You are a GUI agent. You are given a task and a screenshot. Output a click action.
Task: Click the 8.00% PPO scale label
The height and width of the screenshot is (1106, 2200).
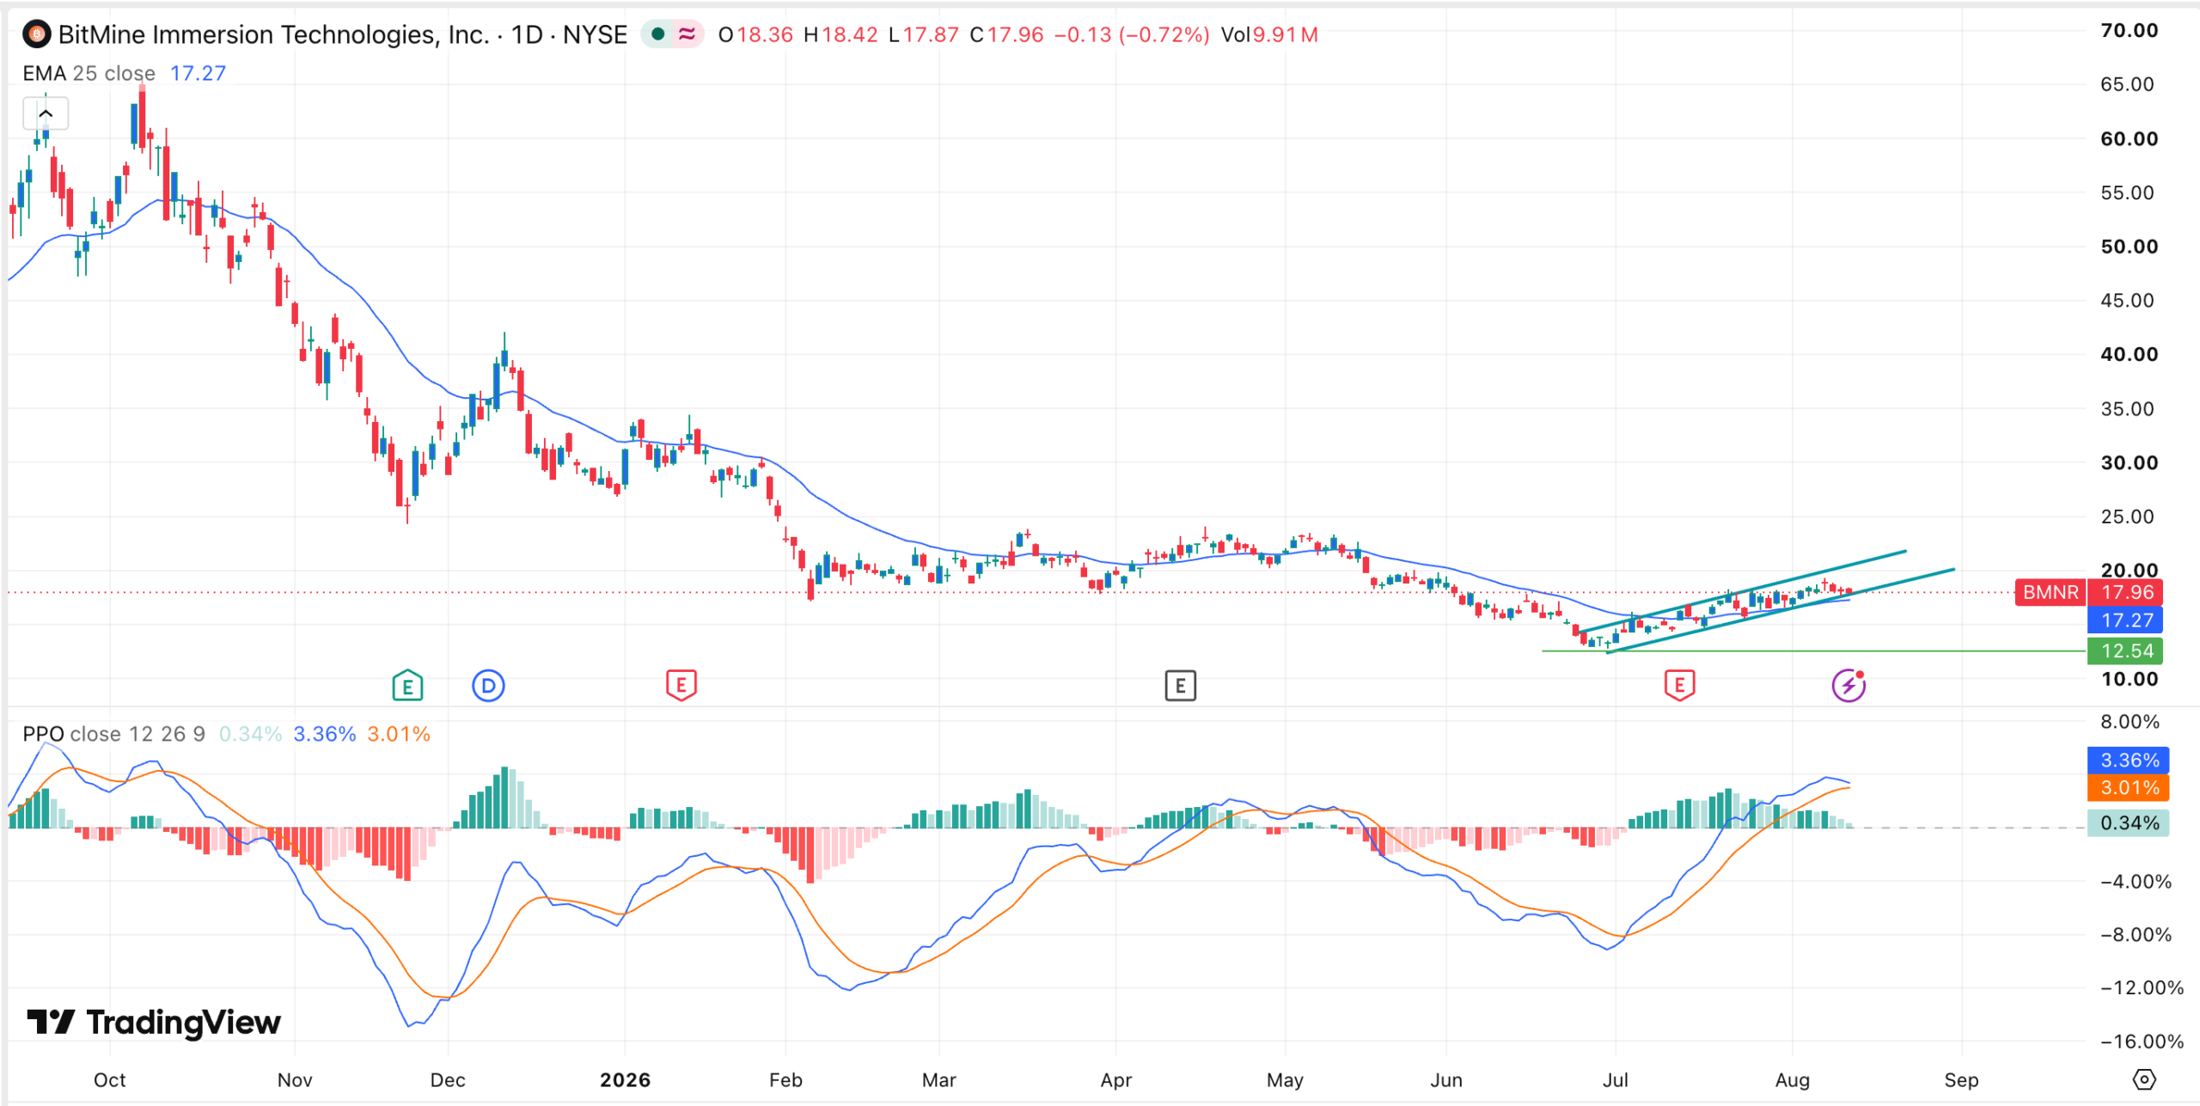pos(2130,722)
